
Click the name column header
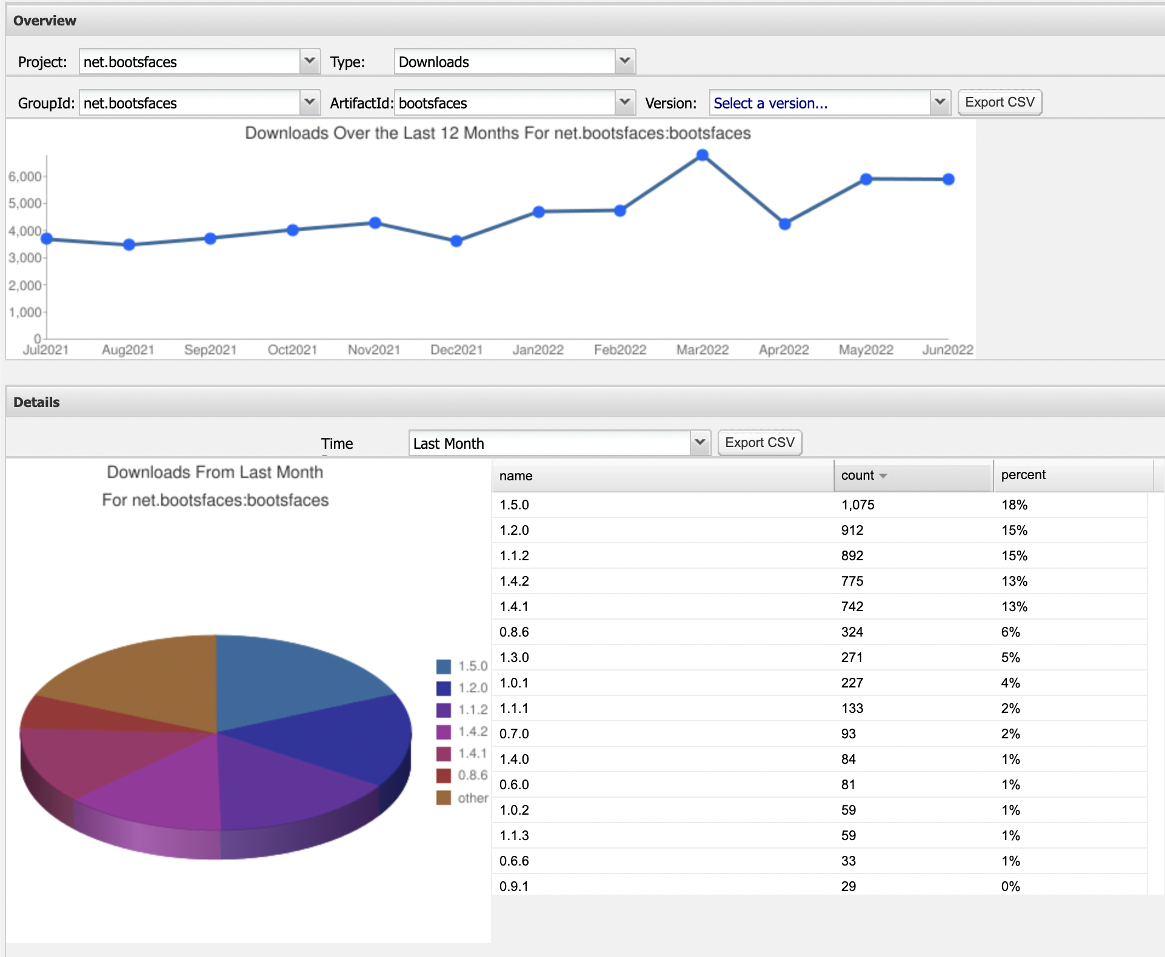click(516, 476)
